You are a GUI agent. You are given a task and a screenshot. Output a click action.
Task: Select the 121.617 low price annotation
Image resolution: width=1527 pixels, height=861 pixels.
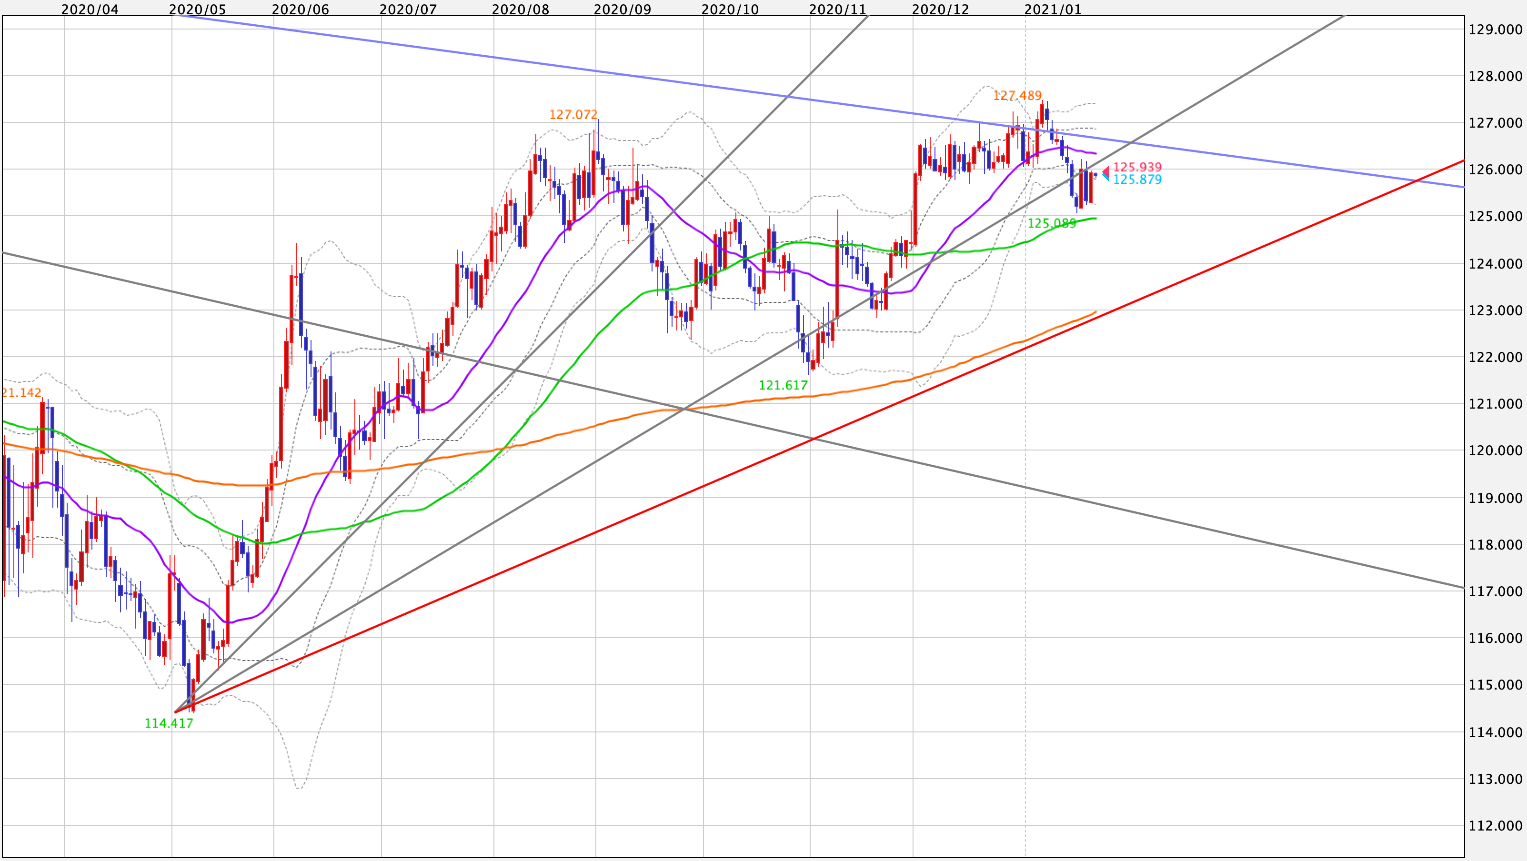click(x=783, y=385)
